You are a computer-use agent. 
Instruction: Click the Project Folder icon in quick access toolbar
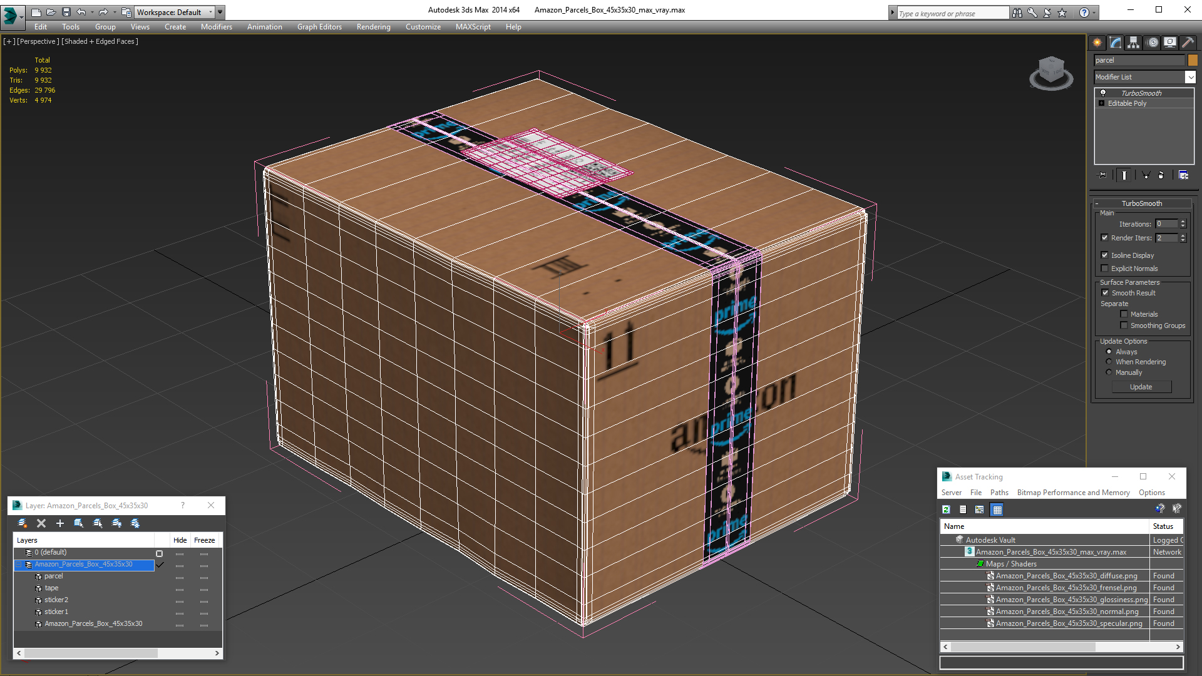126,12
